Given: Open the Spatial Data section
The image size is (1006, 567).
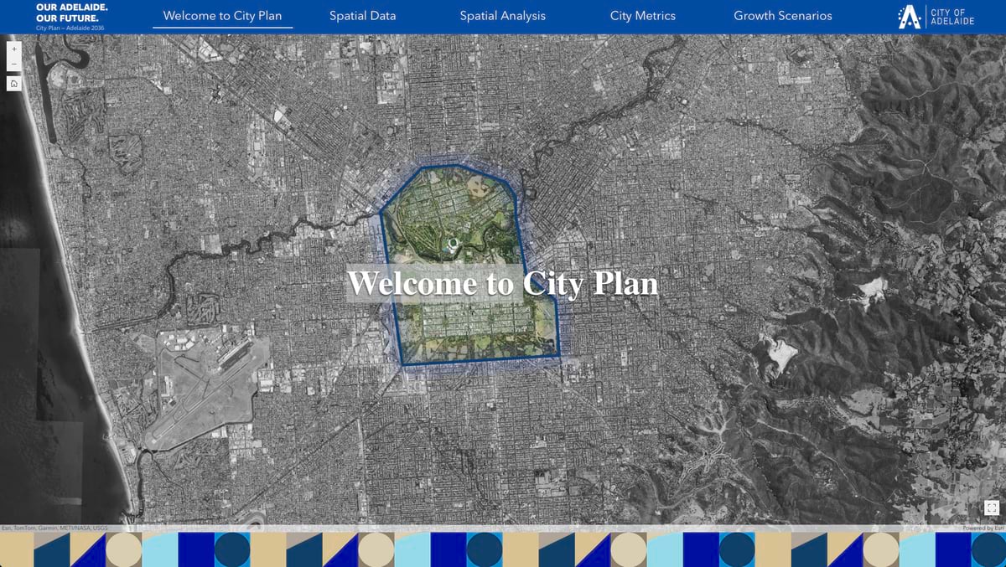Looking at the screenshot, I should click(362, 15).
